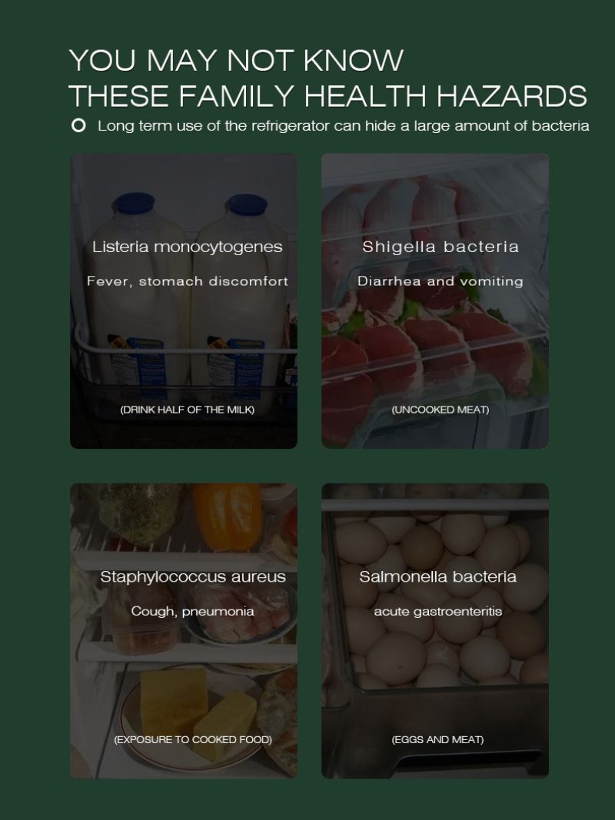Click the 'Staphylococcus aureus' title text
This screenshot has height=820, width=615.
(192, 577)
